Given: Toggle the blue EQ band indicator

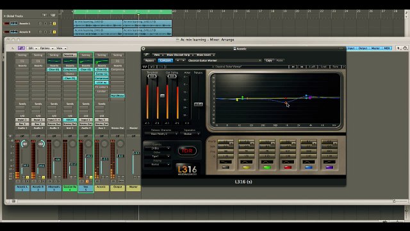Looking at the screenshot, I should pos(309,167).
